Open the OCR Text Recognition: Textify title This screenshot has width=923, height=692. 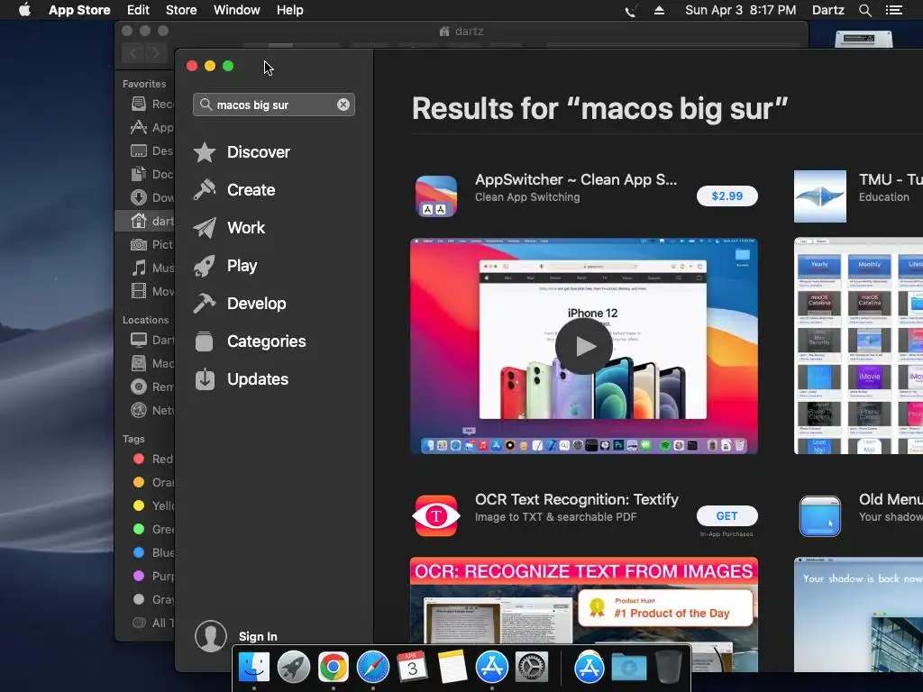point(577,499)
